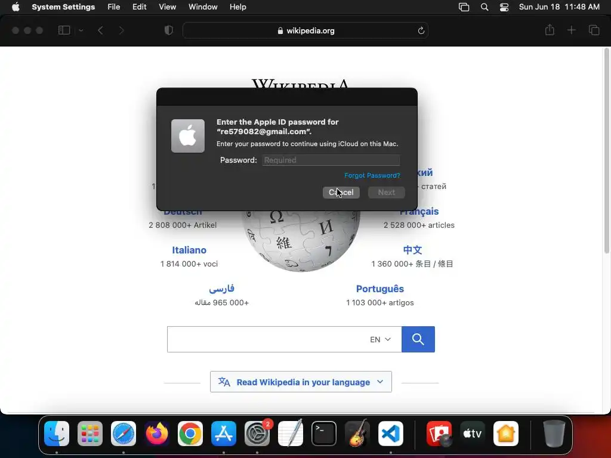611x458 pixels.
Task: Go back in Safari
Action: click(100, 30)
